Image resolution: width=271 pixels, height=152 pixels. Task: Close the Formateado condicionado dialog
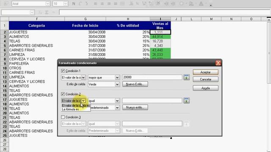click(x=218, y=63)
